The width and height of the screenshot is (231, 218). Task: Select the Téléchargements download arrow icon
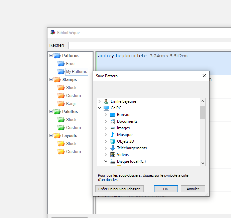coord(113,148)
